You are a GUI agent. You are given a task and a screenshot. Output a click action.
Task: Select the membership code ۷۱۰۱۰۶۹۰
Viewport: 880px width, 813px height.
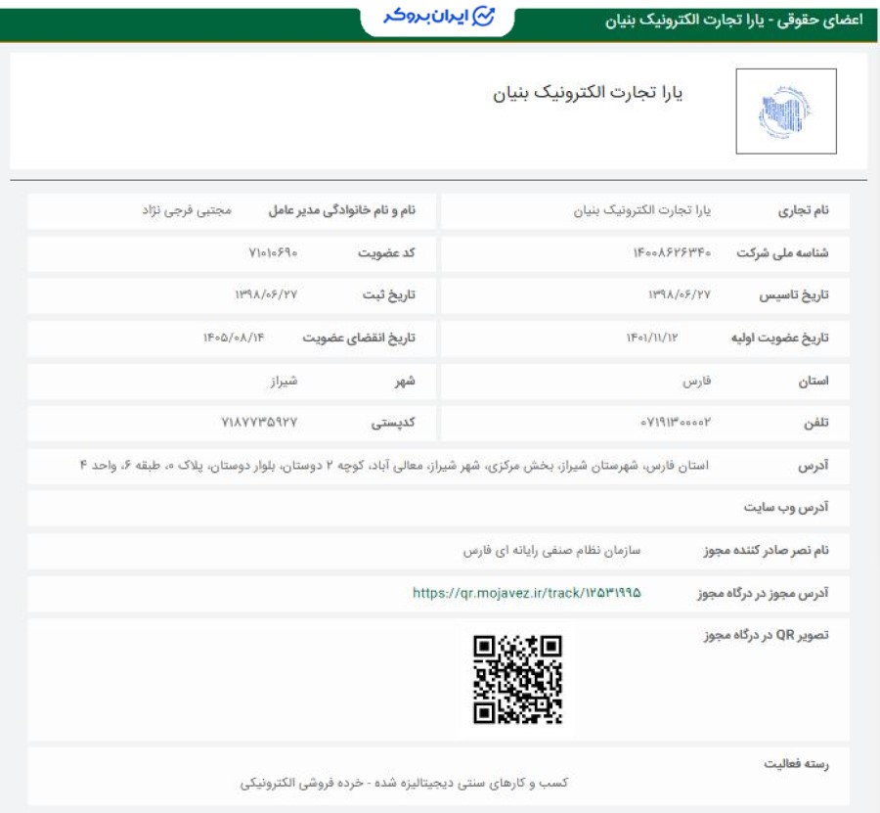point(273,253)
